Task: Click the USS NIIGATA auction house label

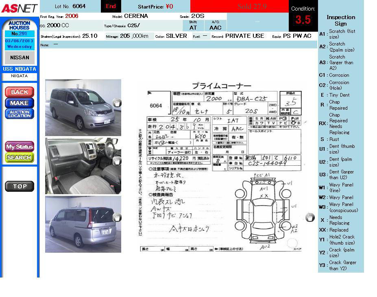Action: click(20, 69)
